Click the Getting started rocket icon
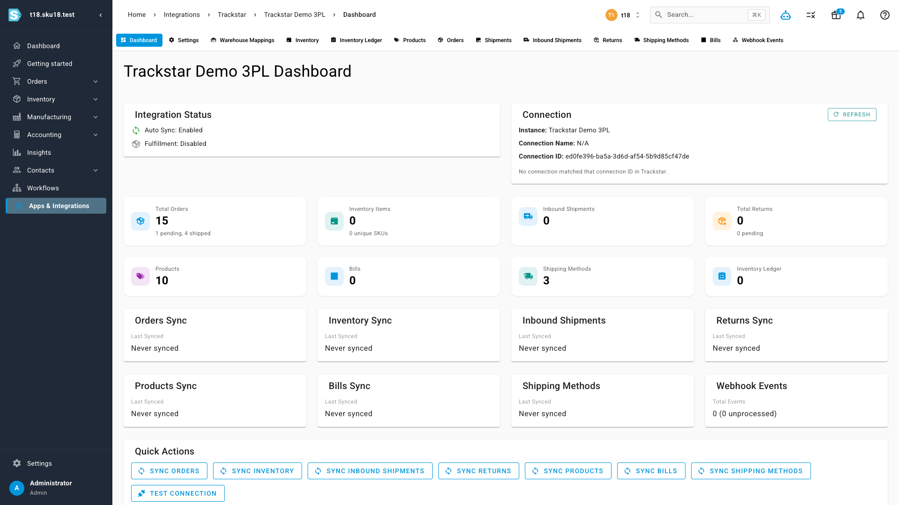This screenshot has height=505, width=899. point(17,64)
